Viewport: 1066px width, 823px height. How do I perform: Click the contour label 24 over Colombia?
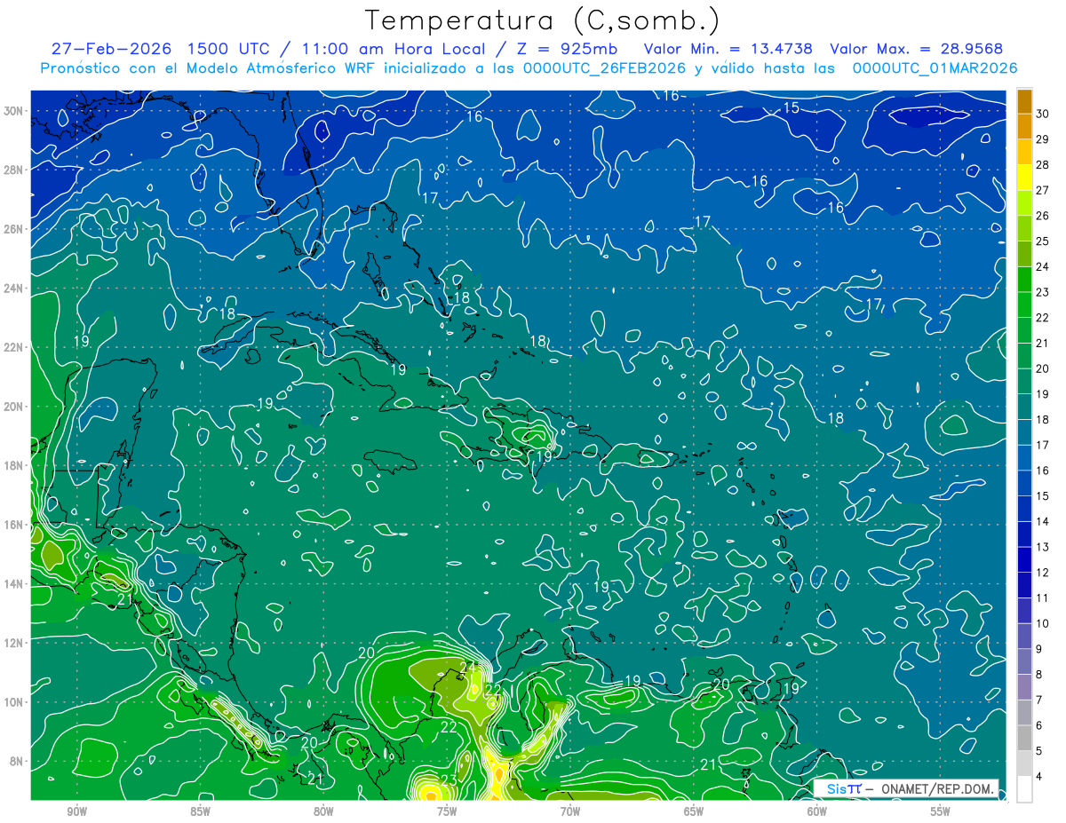tap(468, 667)
